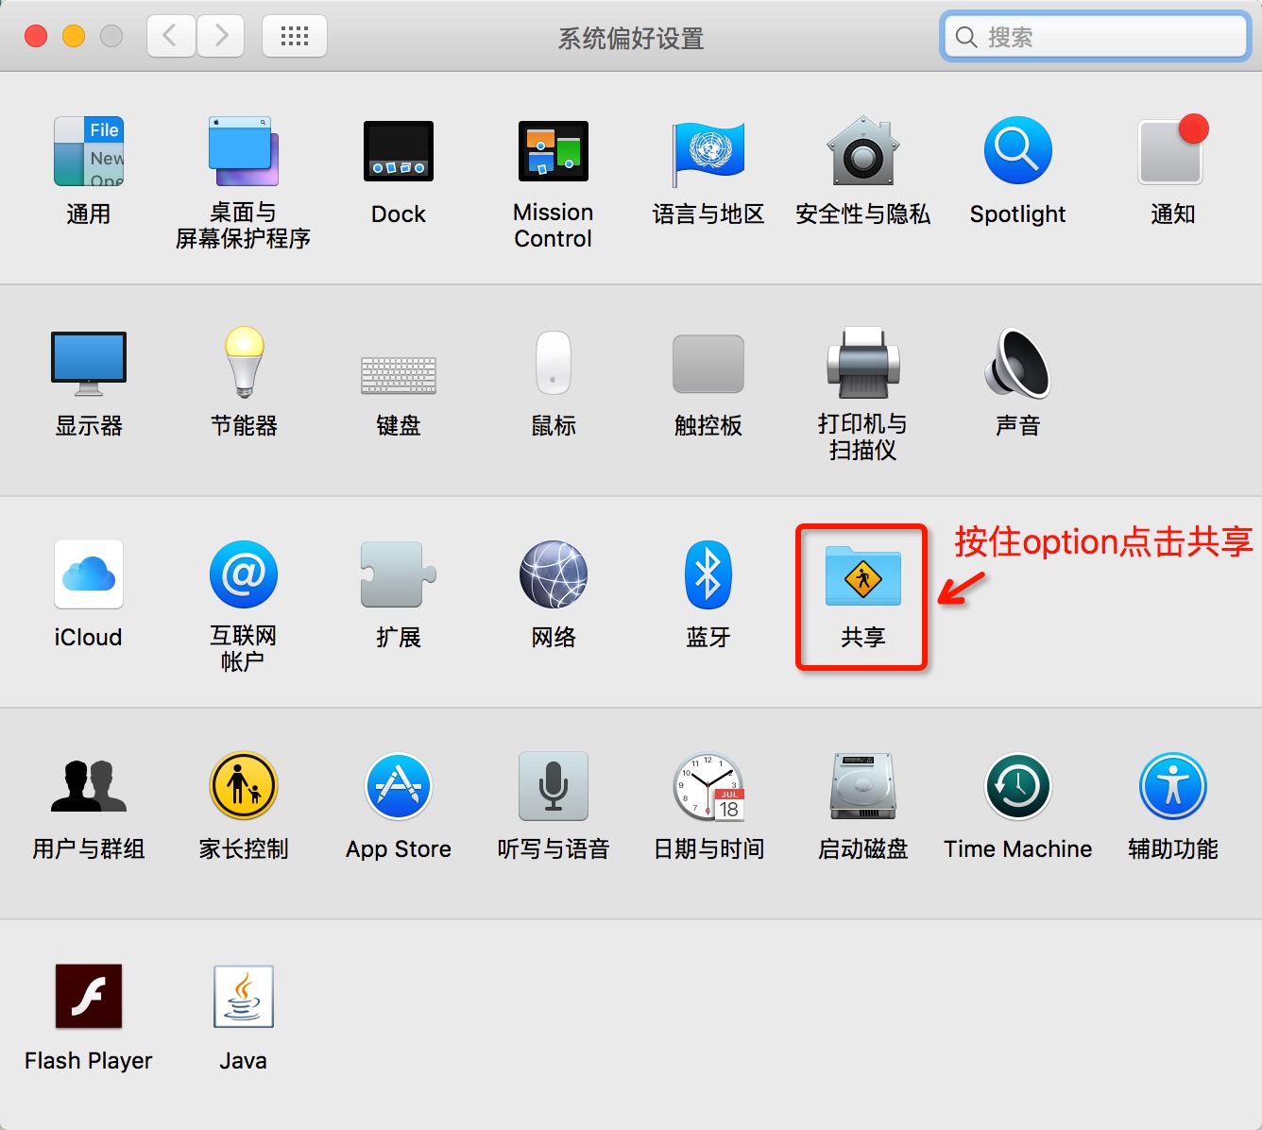Click the back navigation arrow

(171, 36)
